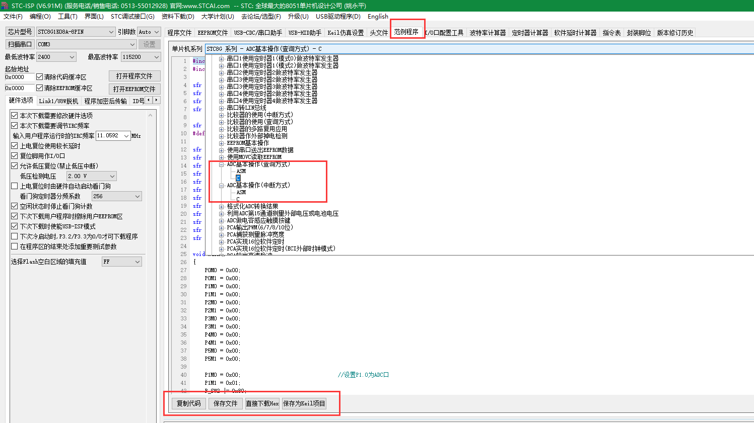Viewport: 754px width, 423px height.
Task: Switch to the 波特率计算器 tab
Action: [487, 33]
